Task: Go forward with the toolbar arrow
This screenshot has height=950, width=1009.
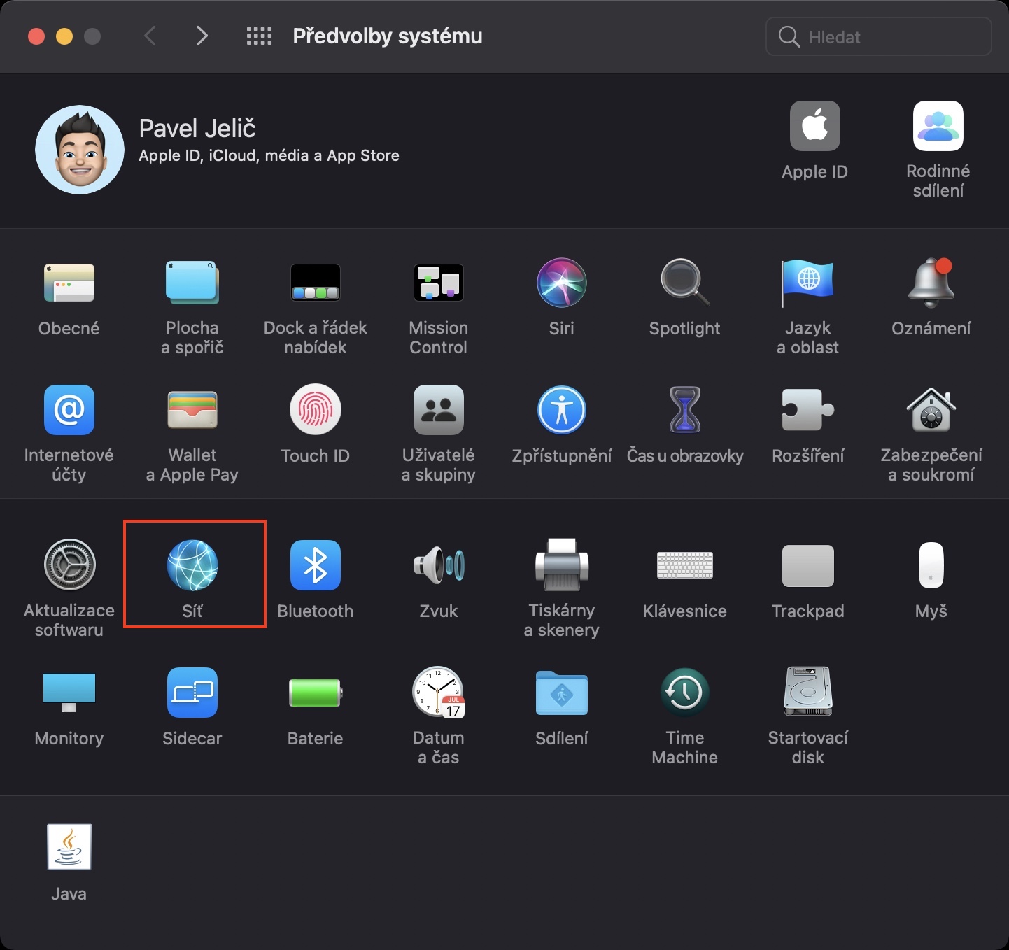Action: 202,36
